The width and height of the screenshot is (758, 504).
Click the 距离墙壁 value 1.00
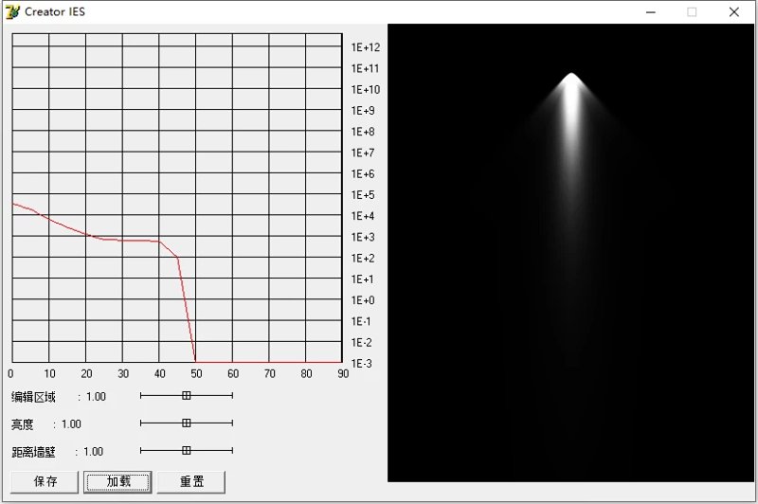pyautogui.click(x=93, y=452)
